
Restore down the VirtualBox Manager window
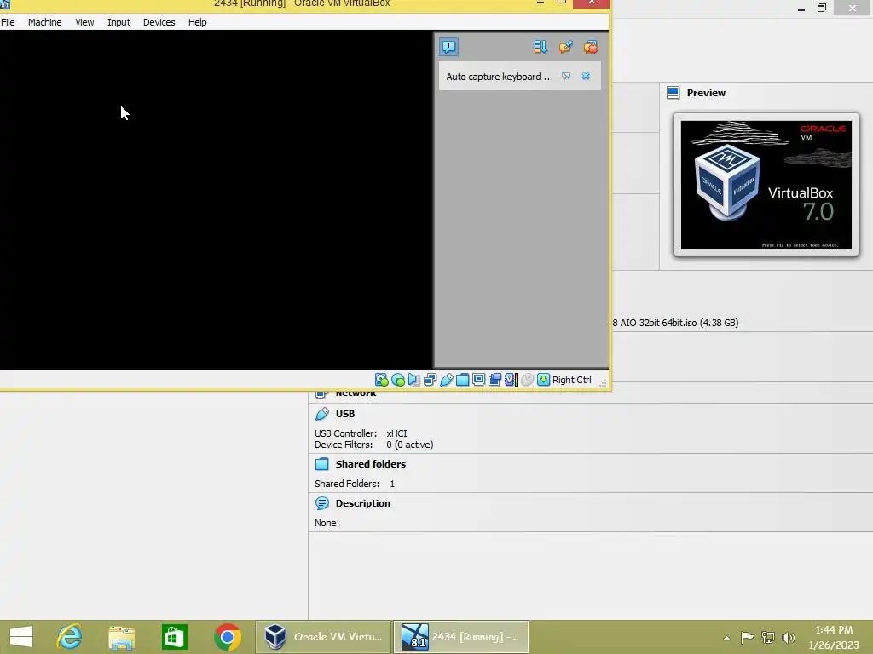[x=822, y=8]
